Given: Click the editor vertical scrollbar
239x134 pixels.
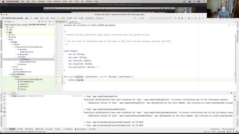Looking at the screenshot, I should (236, 58).
